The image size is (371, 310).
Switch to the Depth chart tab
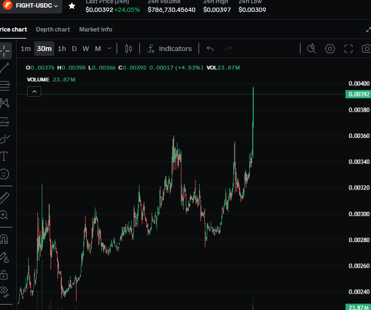(x=53, y=29)
